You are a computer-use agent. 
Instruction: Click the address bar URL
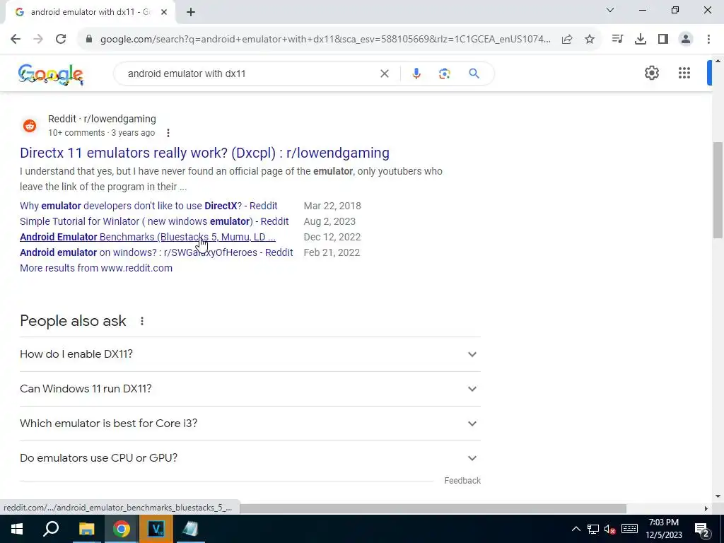point(325,40)
